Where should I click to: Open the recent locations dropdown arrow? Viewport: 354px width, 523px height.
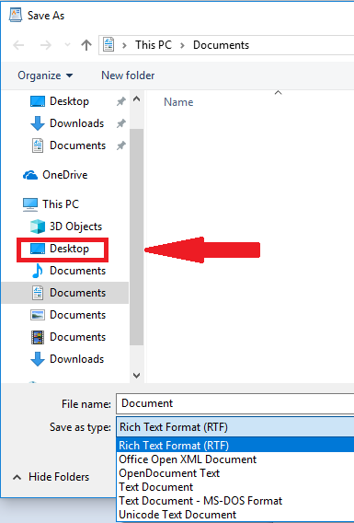point(67,45)
